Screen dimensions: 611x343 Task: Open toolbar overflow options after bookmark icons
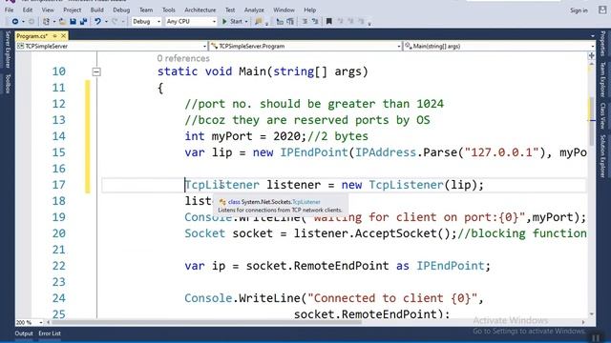(369, 23)
